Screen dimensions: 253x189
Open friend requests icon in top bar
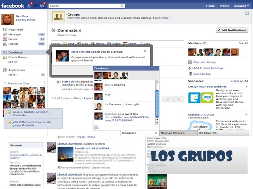(29, 6)
